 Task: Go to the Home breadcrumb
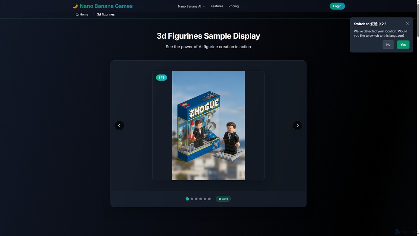tap(82, 14)
